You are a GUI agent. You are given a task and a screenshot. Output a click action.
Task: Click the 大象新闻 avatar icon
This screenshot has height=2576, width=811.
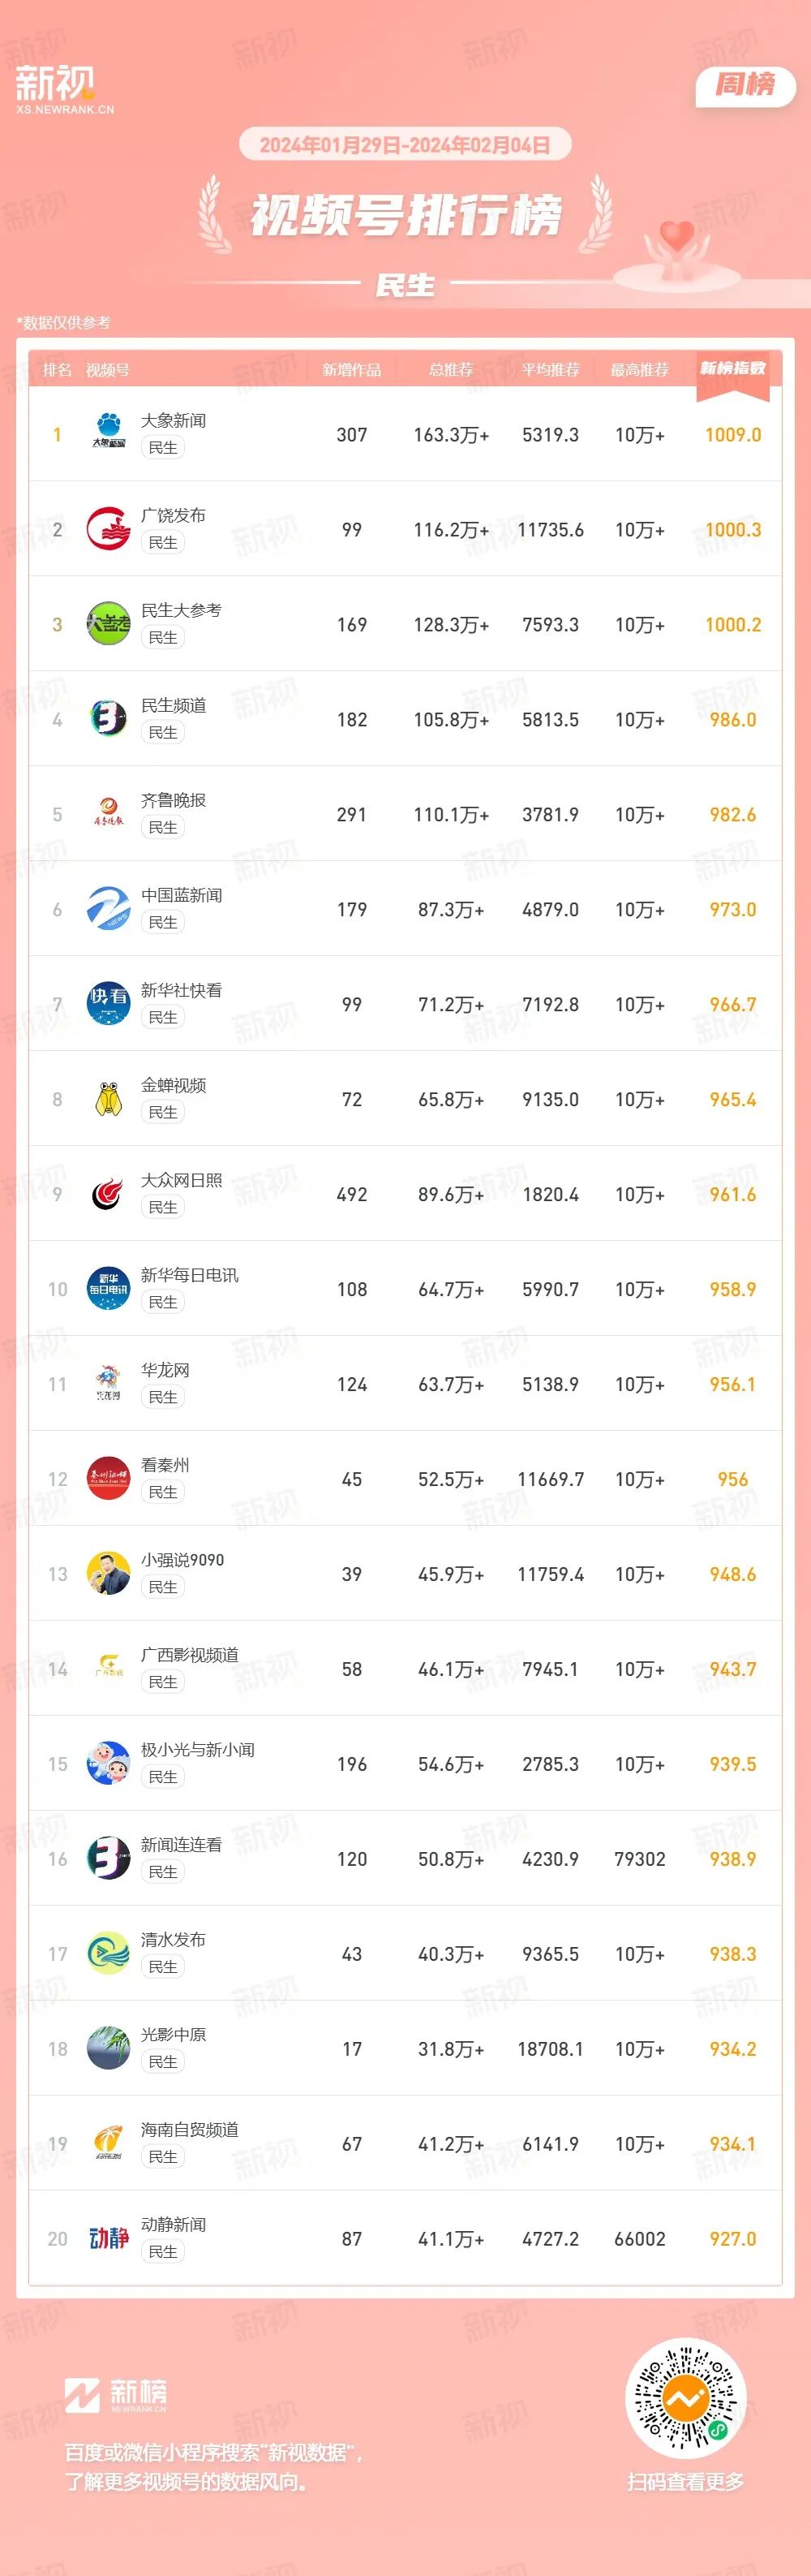click(x=108, y=434)
